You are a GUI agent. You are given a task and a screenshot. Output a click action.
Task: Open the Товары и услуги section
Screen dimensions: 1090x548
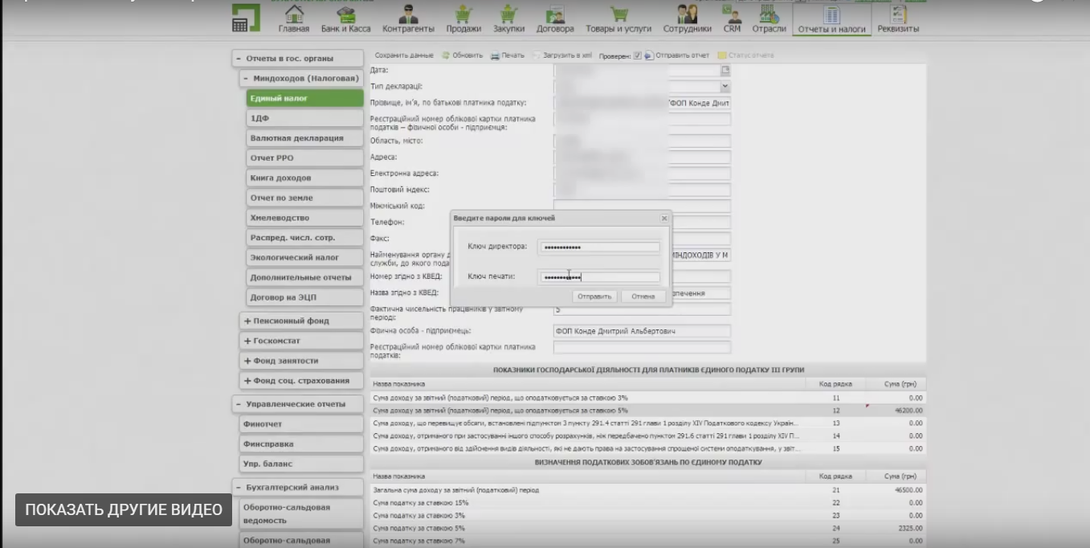[x=618, y=19]
